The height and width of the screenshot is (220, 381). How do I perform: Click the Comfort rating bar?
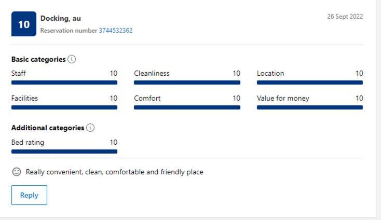(187, 107)
